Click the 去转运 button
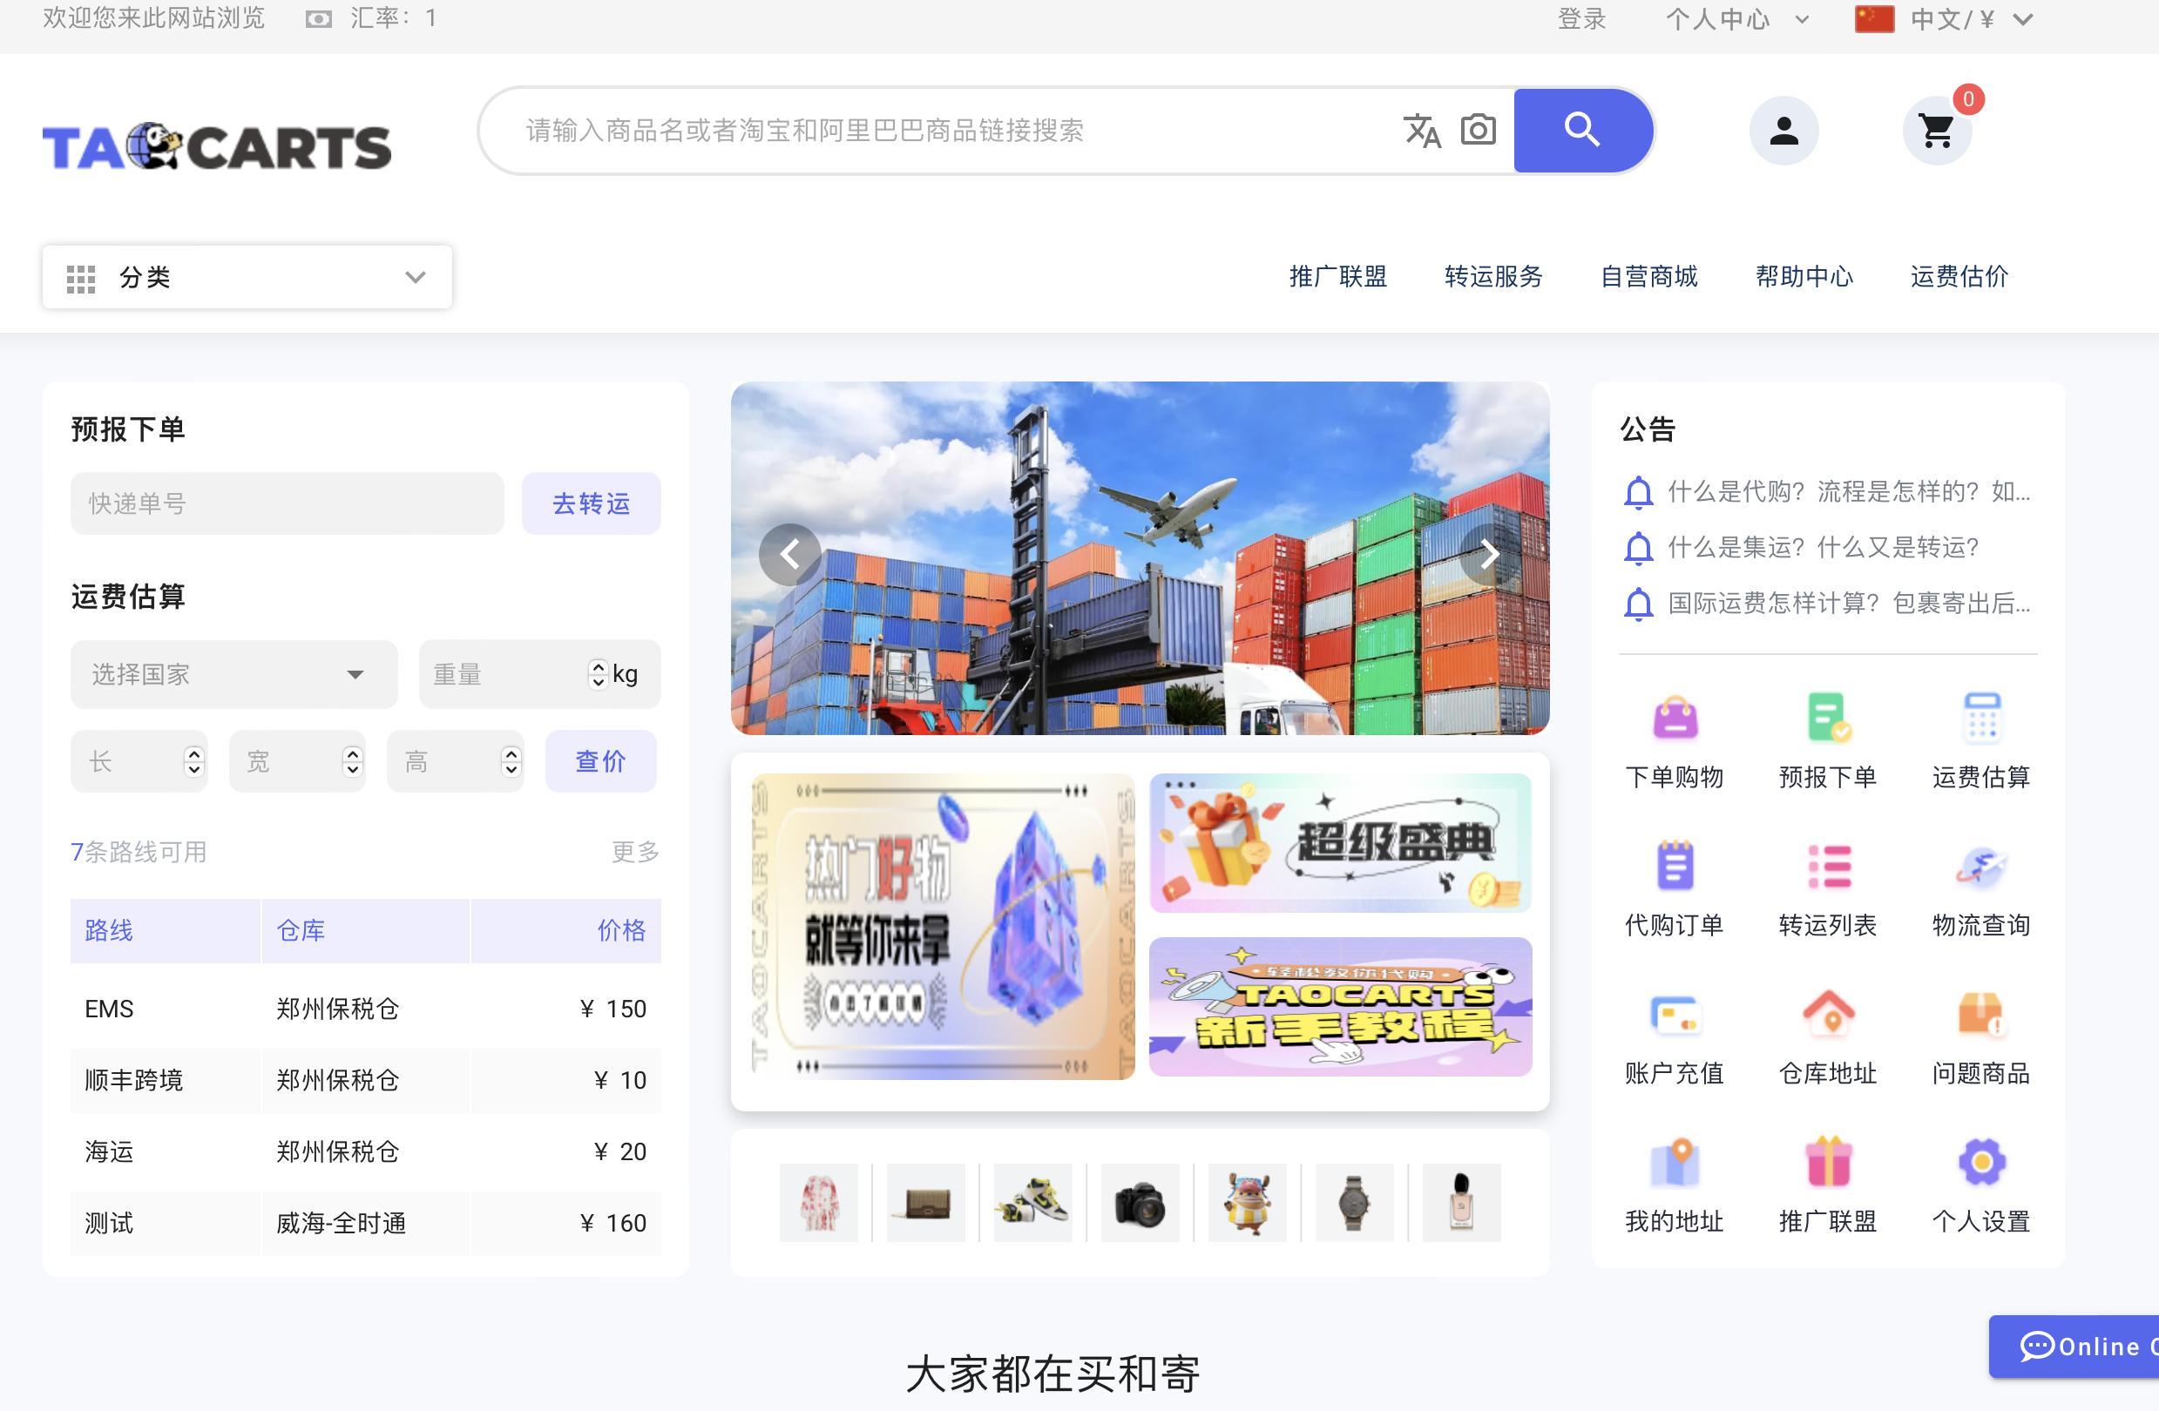This screenshot has height=1411, width=2159. click(x=591, y=503)
